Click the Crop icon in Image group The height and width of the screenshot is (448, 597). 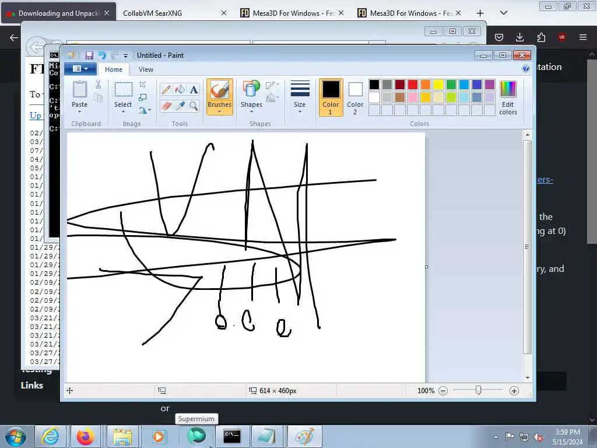click(x=143, y=84)
